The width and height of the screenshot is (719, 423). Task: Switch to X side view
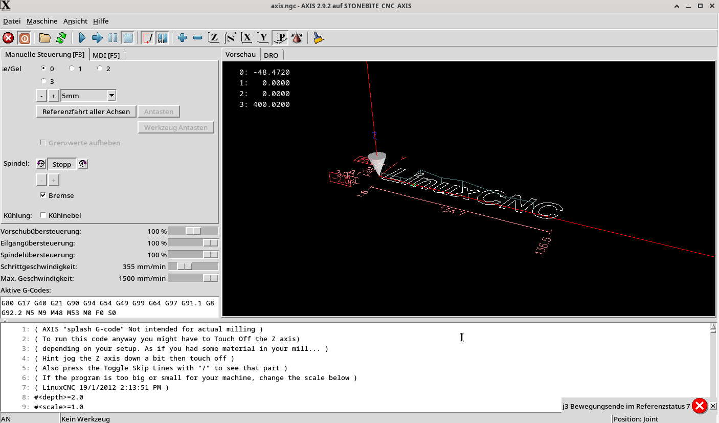(247, 38)
